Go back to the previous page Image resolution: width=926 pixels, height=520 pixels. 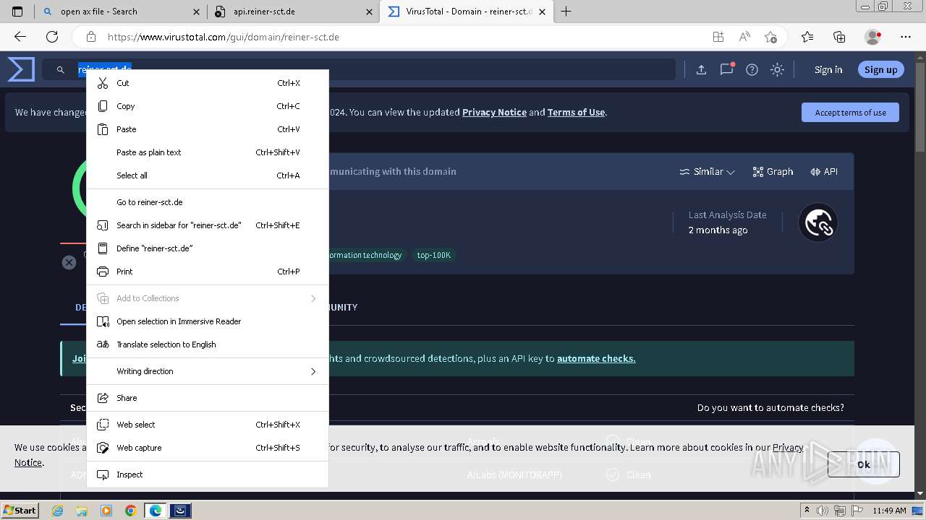pyautogui.click(x=20, y=37)
